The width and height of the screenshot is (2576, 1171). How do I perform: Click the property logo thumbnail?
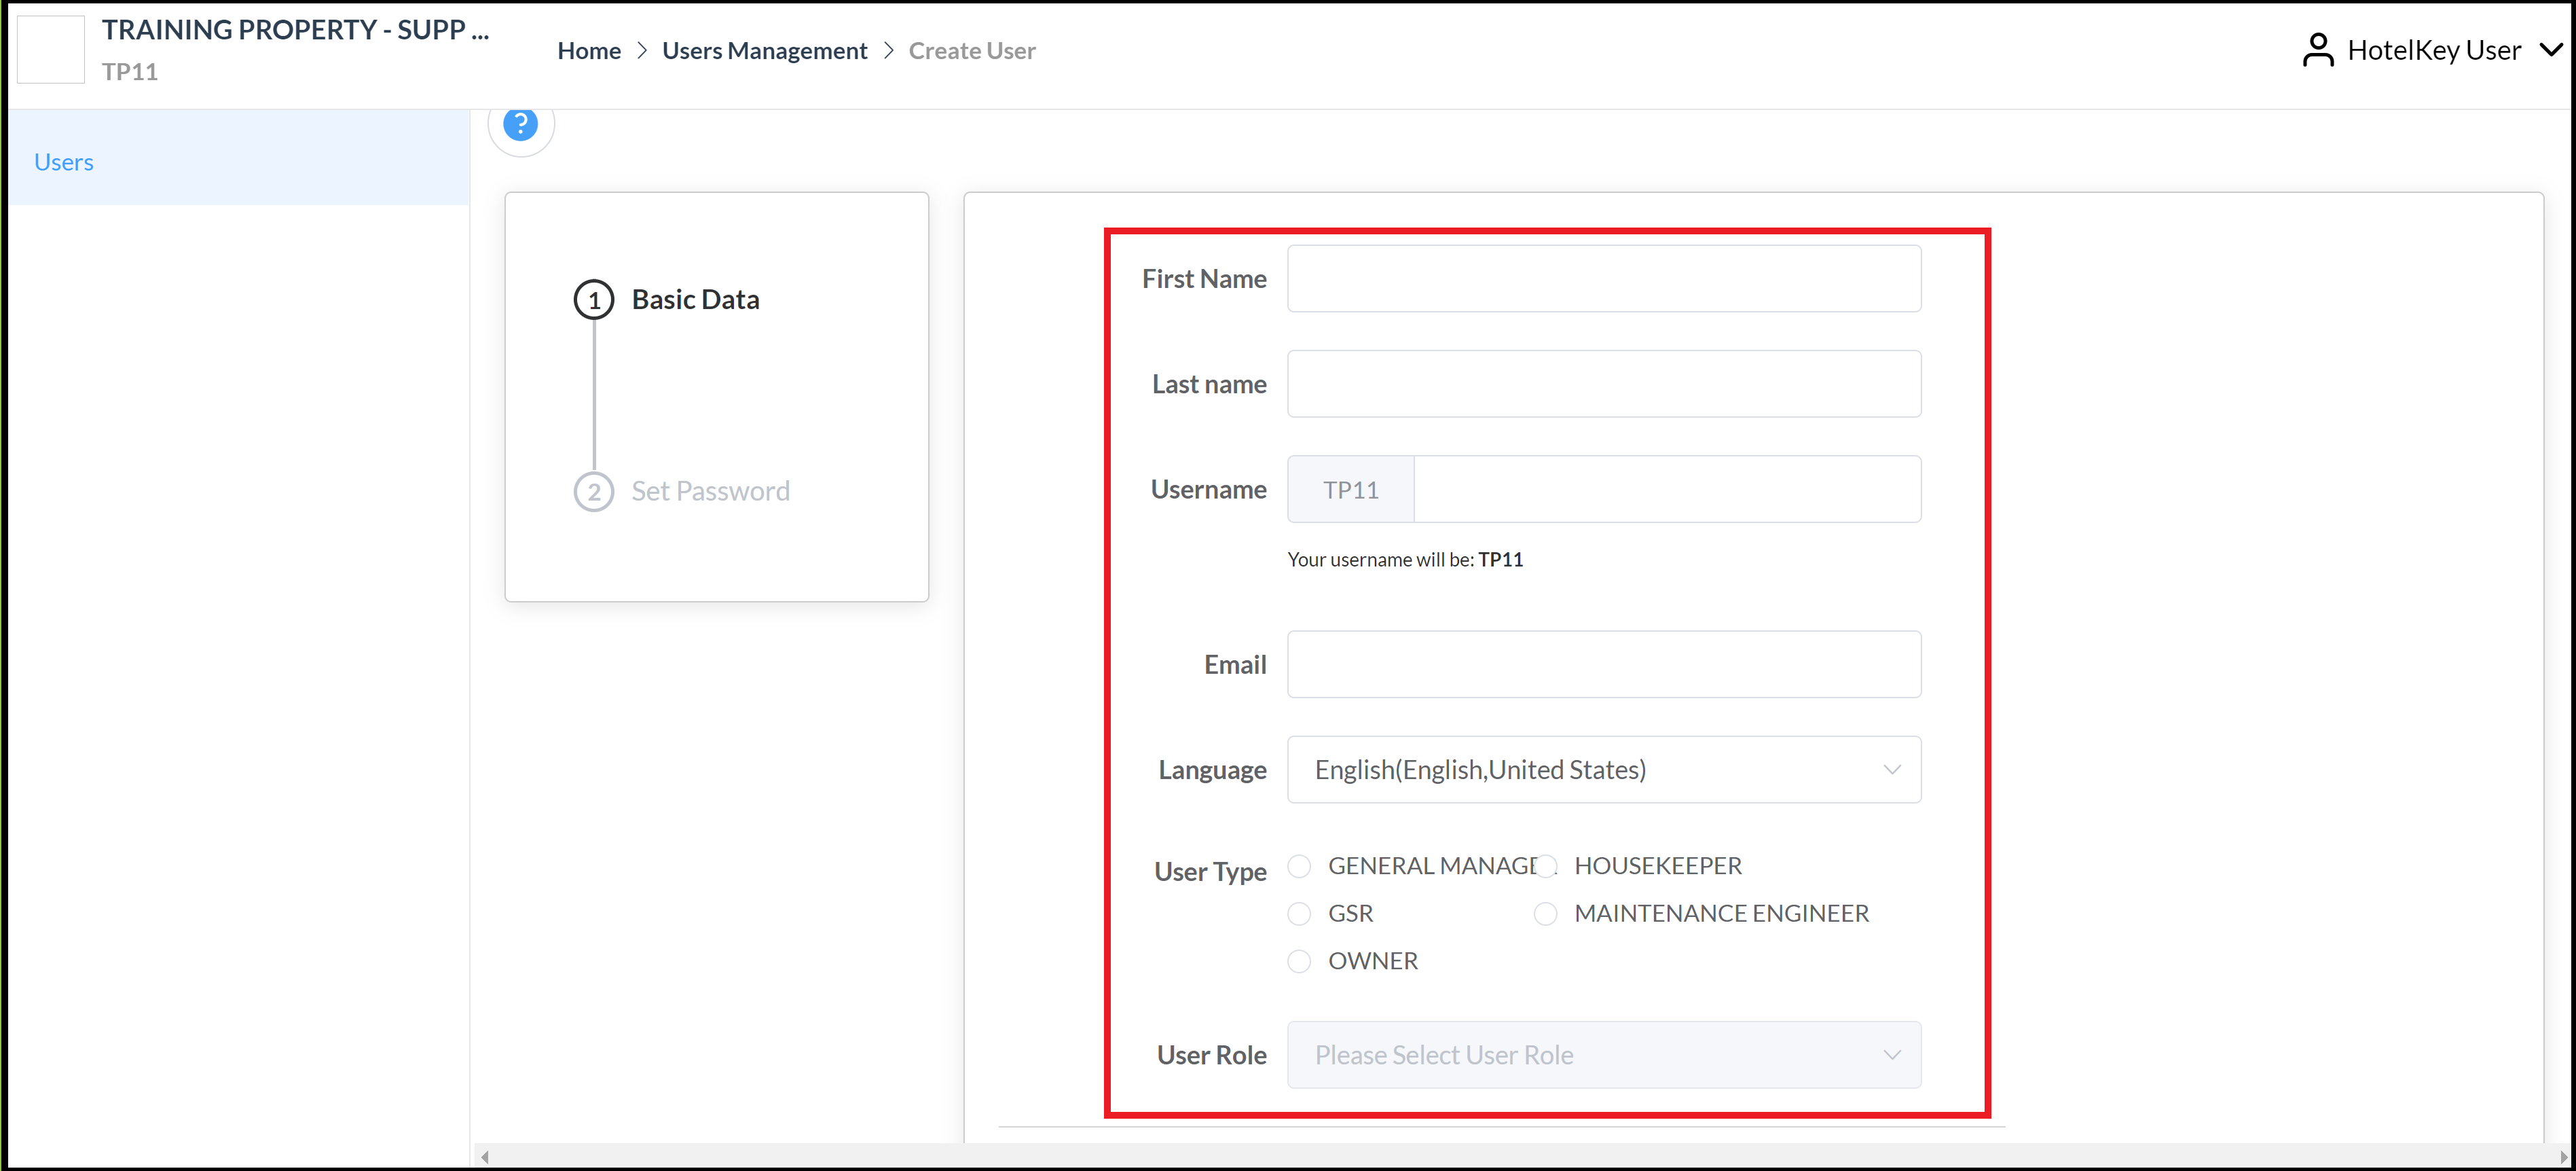pos(50,48)
